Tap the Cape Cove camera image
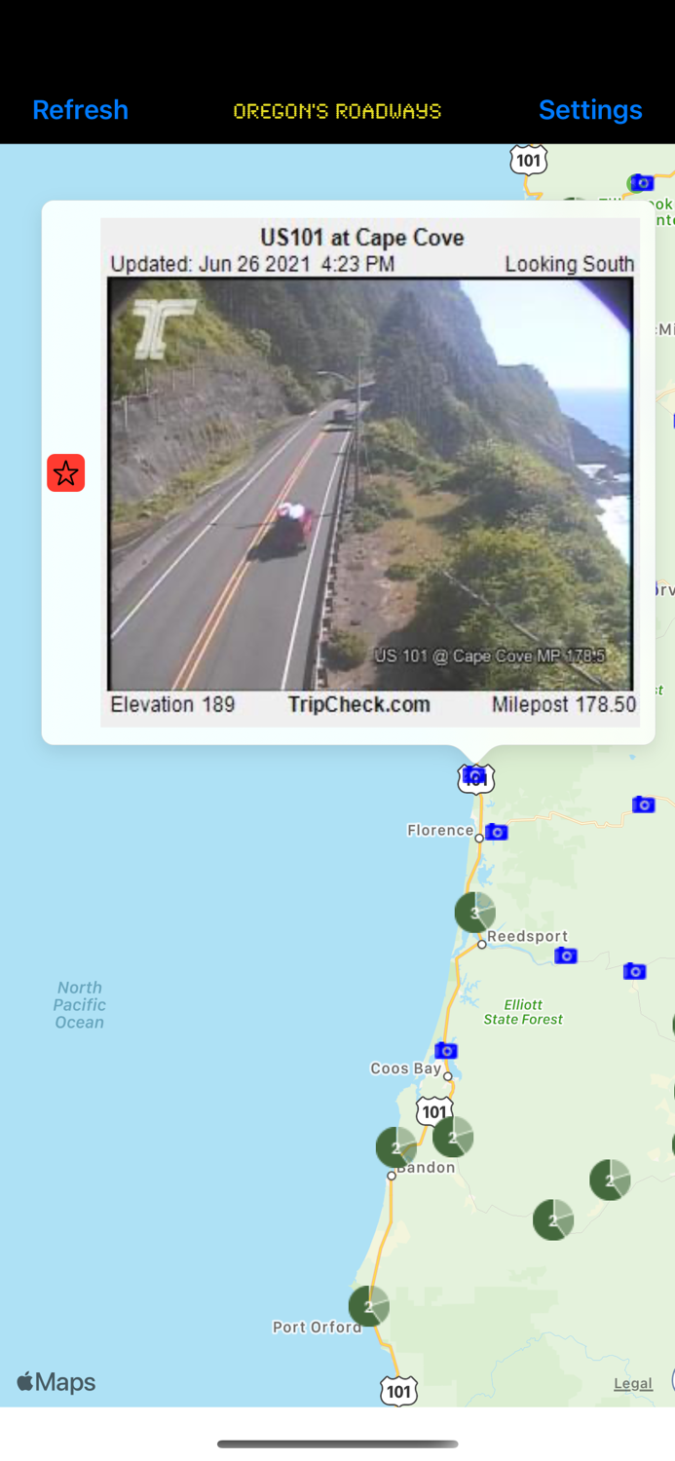The width and height of the screenshot is (675, 1461). tap(370, 472)
